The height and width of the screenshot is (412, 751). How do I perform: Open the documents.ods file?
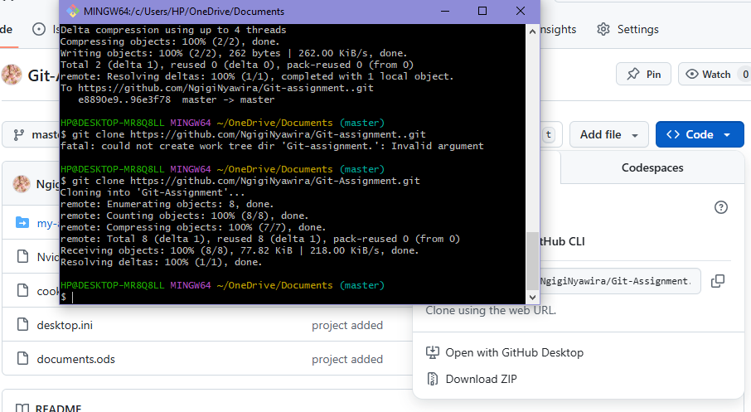click(x=75, y=359)
